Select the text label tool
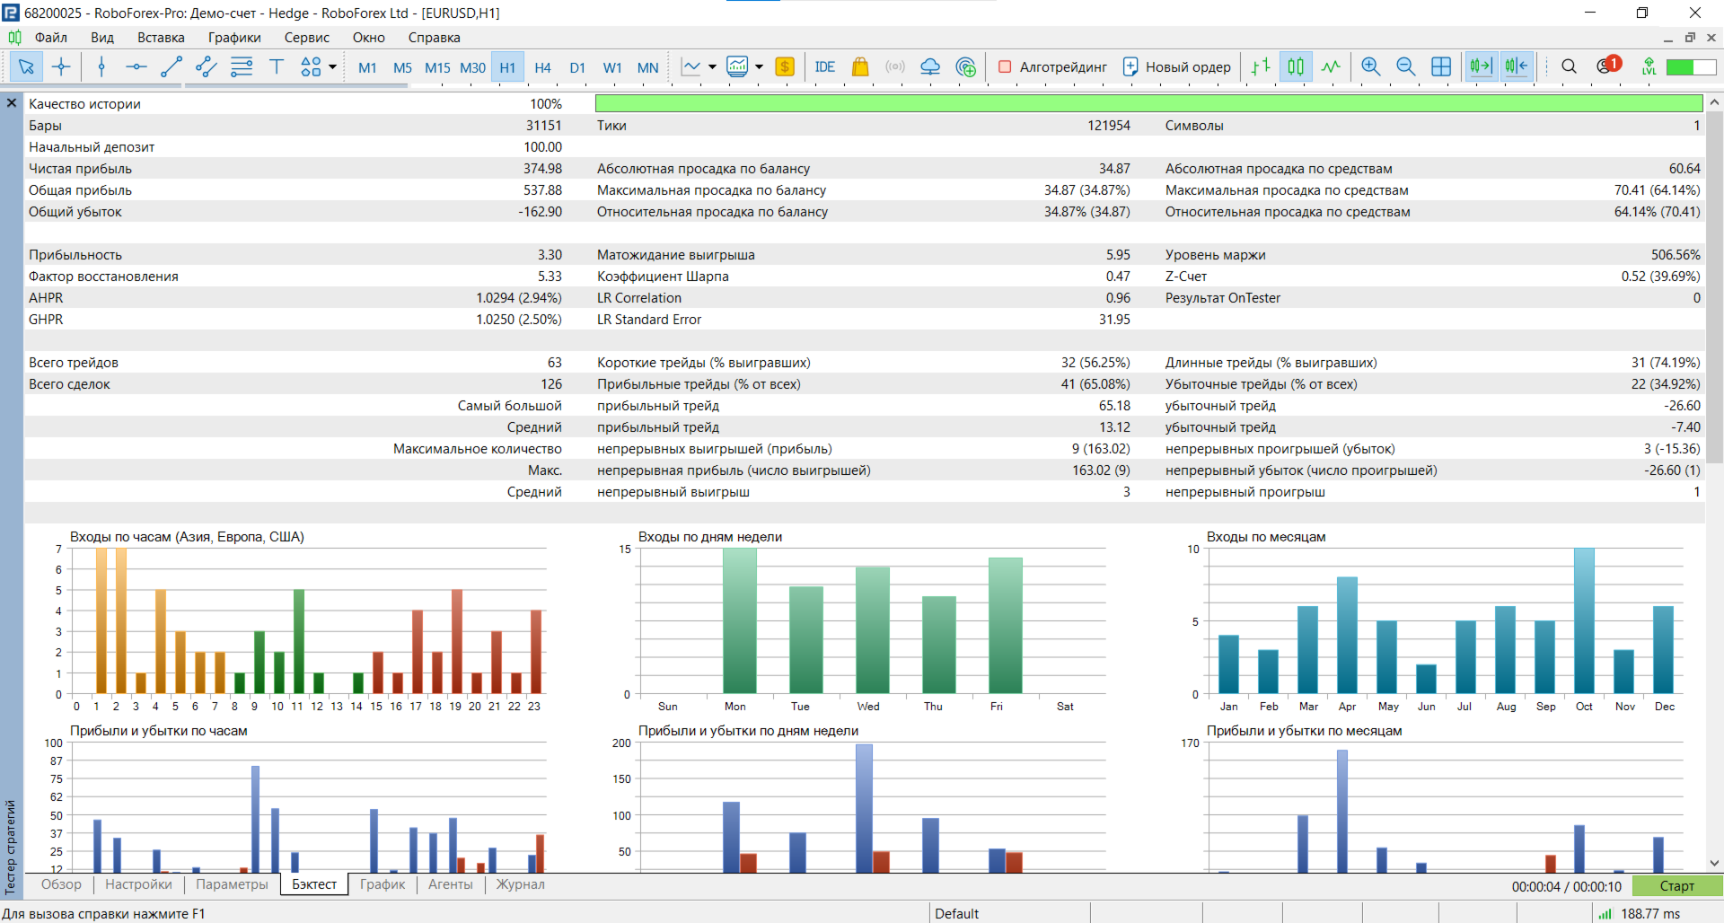The width and height of the screenshot is (1724, 923). [277, 66]
